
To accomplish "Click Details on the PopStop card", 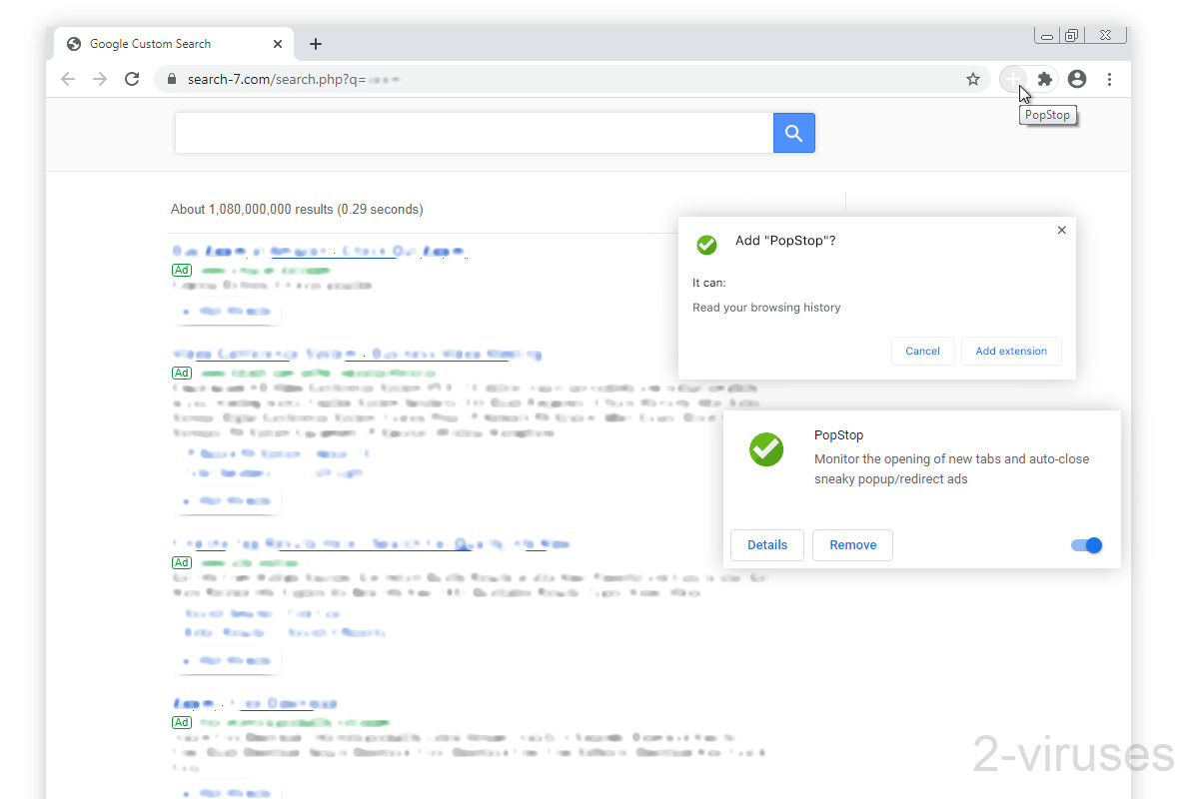I will (x=767, y=545).
